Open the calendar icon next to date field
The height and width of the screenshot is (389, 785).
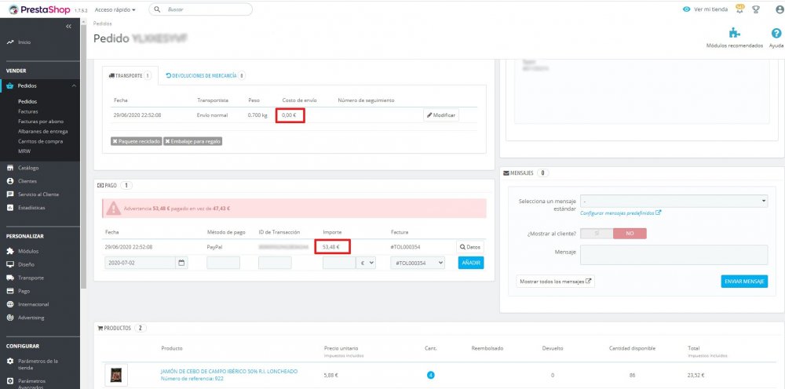(182, 263)
